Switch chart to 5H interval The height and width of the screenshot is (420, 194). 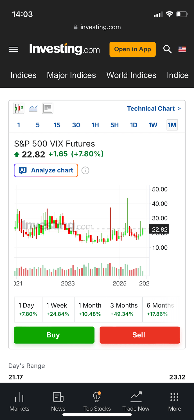coord(114,125)
